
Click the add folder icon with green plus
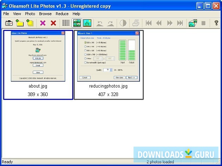[20, 23]
